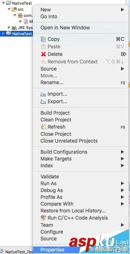Select the JRE System Library icon

tap(14, 28)
